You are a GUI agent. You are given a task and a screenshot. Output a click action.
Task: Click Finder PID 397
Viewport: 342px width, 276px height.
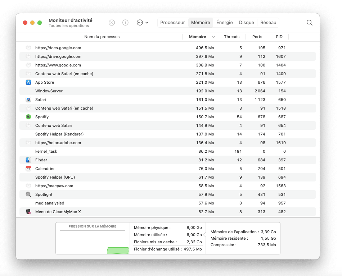[x=282, y=160]
